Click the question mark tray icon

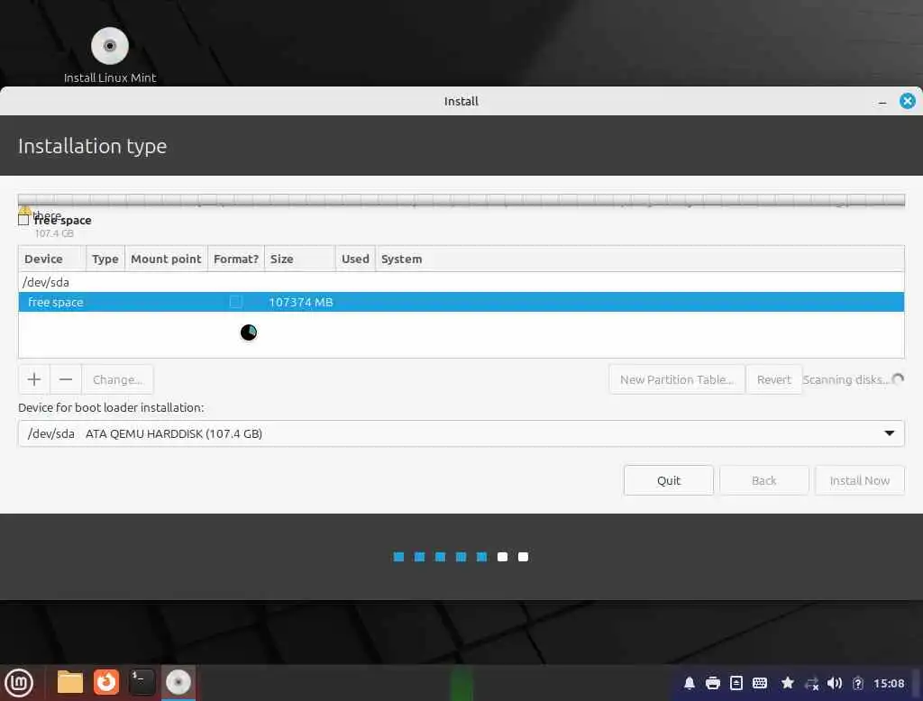(x=858, y=684)
